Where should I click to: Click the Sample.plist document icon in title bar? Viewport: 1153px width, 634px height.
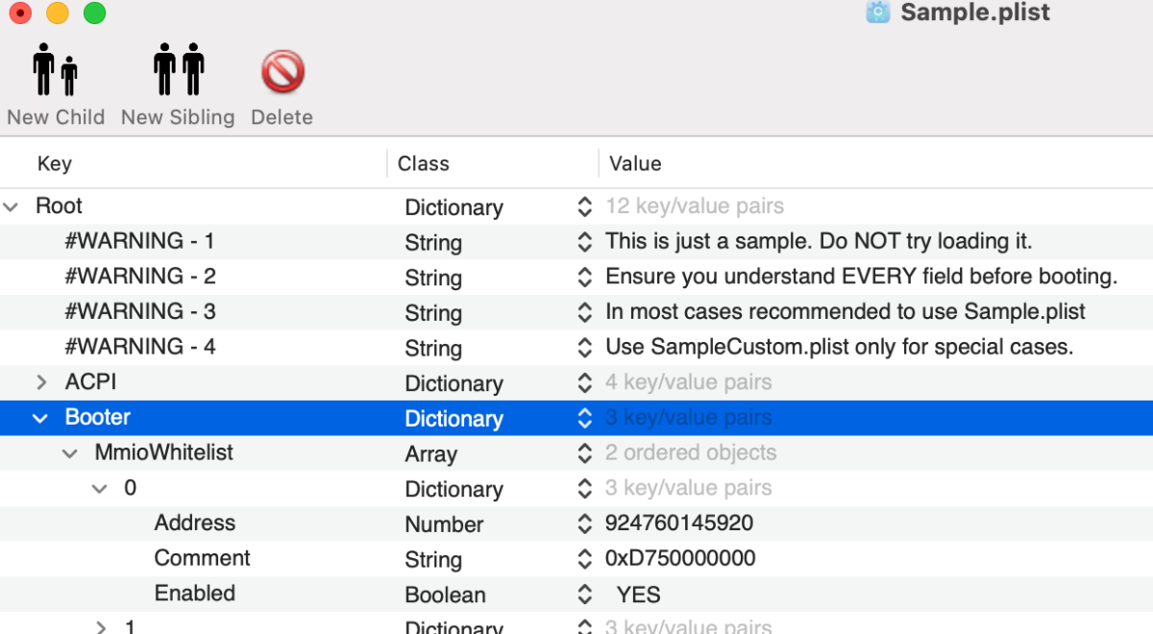[x=877, y=12]
